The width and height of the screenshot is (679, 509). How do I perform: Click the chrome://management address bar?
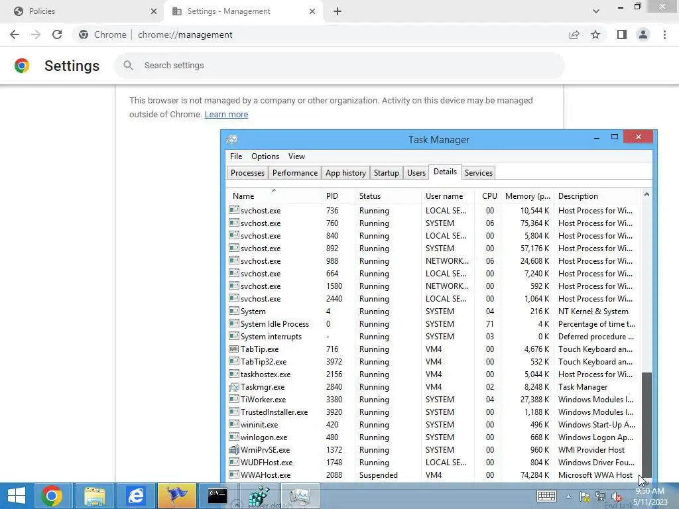[319, 34]
